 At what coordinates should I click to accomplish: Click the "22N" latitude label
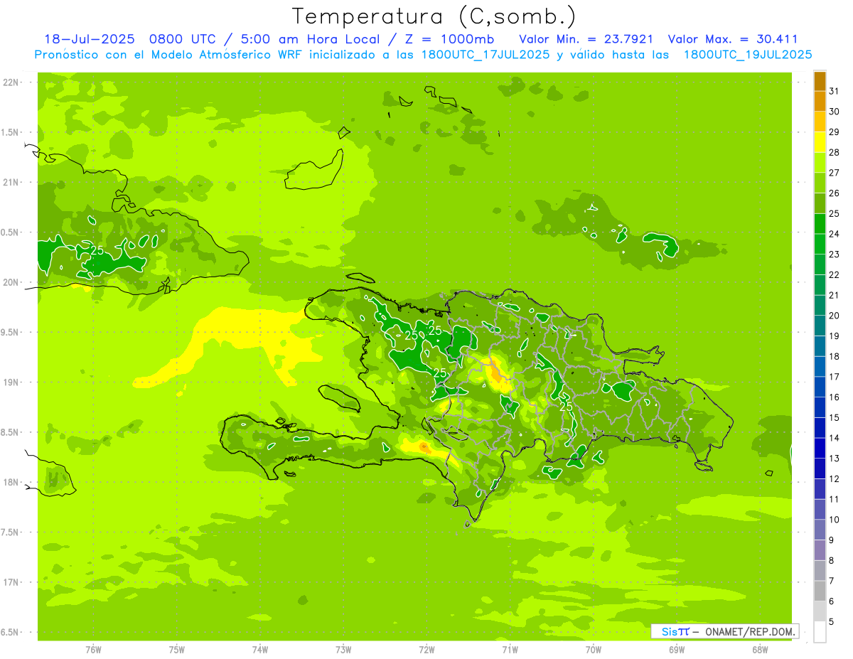(11, 82)
